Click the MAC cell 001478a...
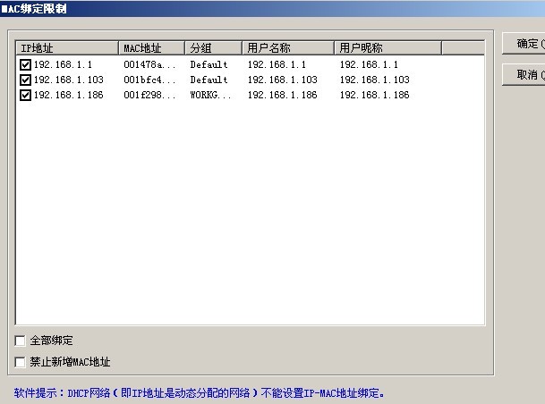Screen dimensions: 545x404 [149, 64]
